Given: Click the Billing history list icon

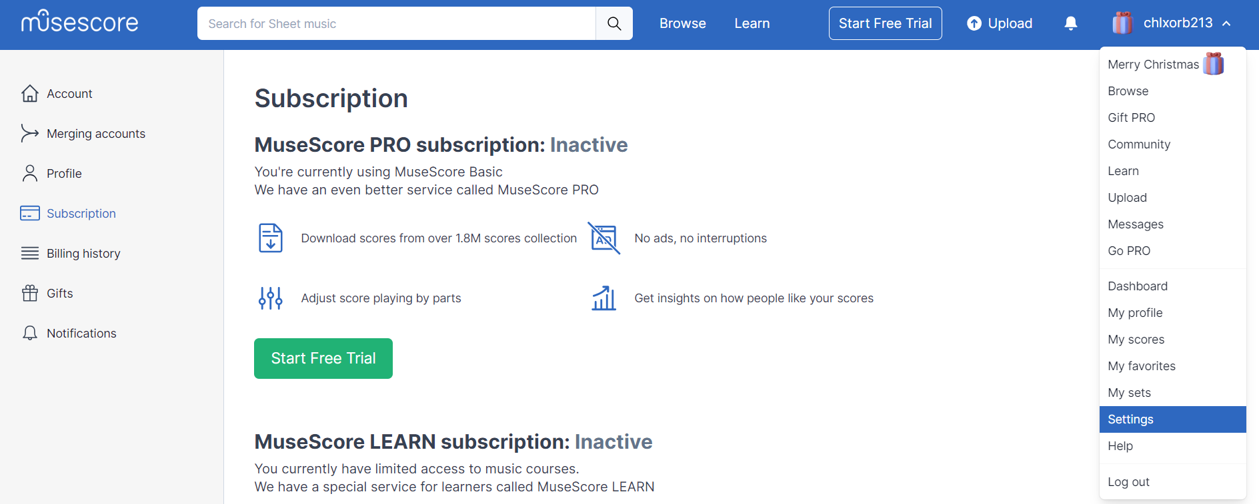Looking at the screenshot, I should [x=30, y=253].
